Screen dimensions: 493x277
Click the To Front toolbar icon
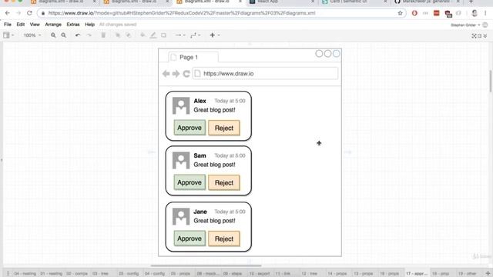(x=118, y=35)
